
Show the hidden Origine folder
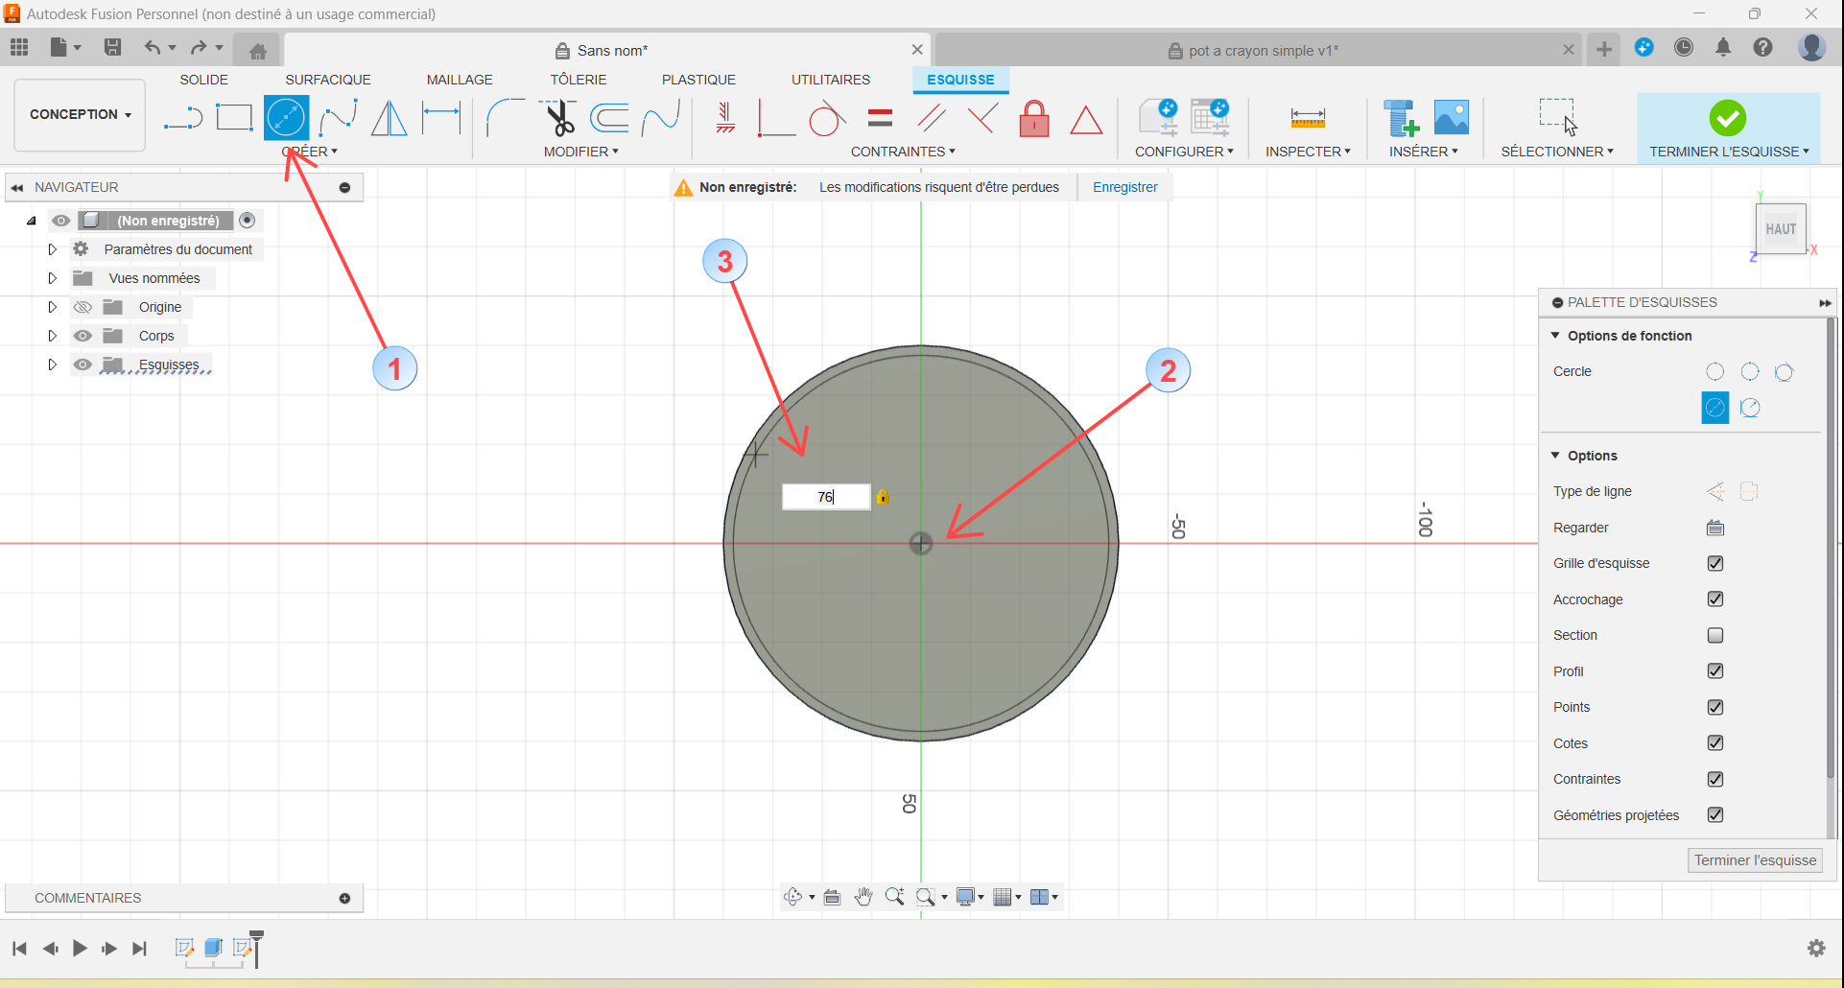click(83, 307)
